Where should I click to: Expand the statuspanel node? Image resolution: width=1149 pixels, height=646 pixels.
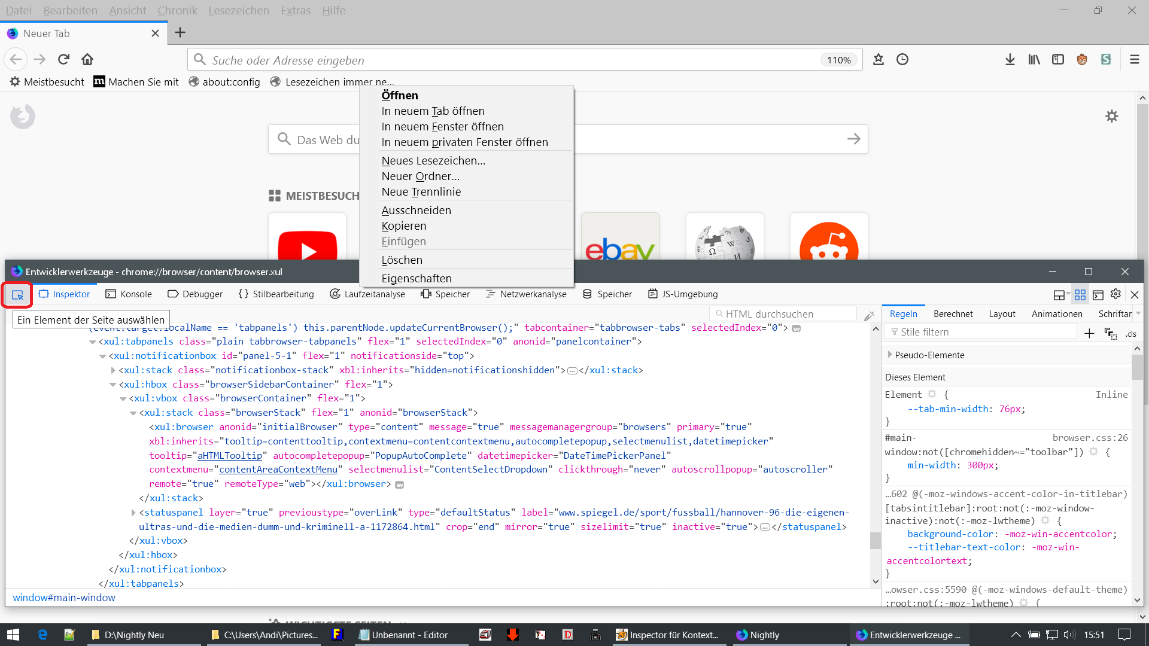pyautogui.click(x=133, y=513)
